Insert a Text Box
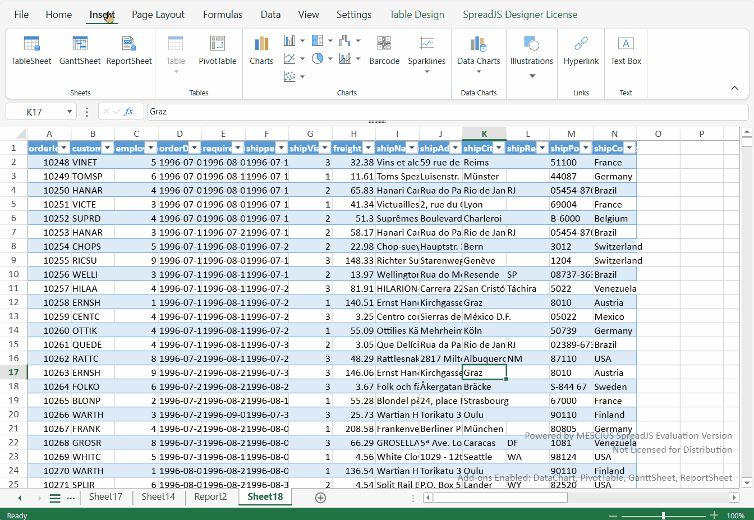The image size is (754, 520). point(626,50)
